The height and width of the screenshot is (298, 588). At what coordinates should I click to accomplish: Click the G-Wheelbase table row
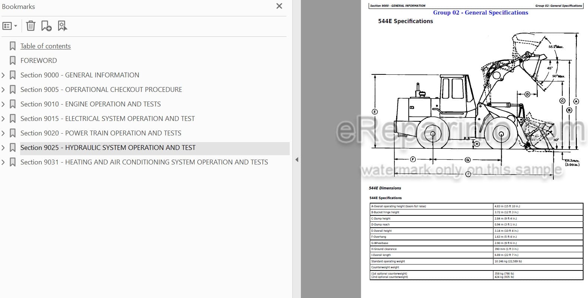click(x=476, y=243)
